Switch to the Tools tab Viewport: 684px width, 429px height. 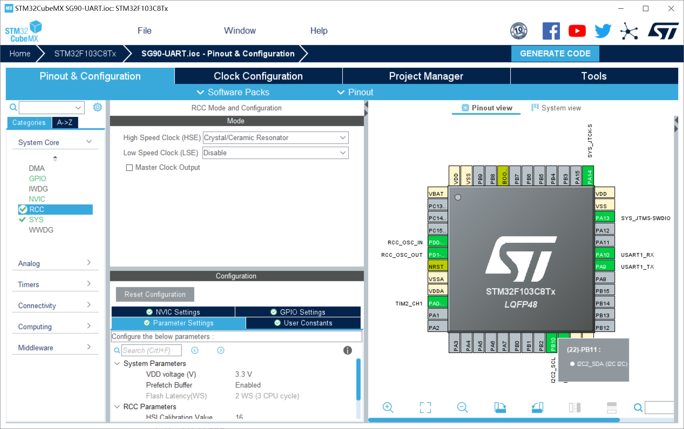tap(594, 76)
